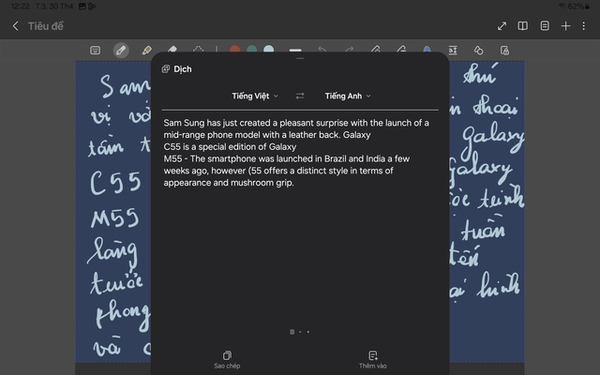Open the page list icon
The height and width of the screenshot is (375, 600).
[x=545, y=26]
